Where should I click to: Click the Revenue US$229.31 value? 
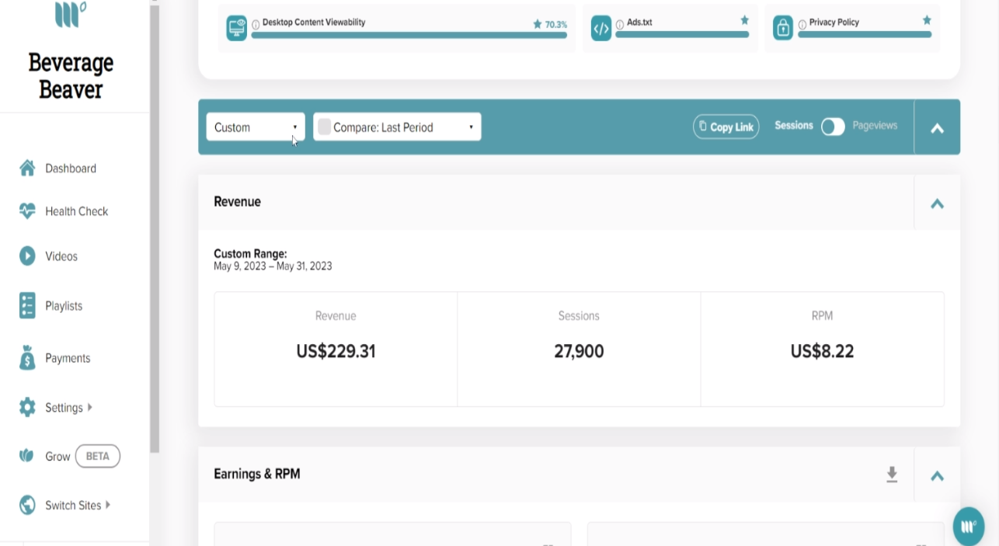tap(336, 351)
